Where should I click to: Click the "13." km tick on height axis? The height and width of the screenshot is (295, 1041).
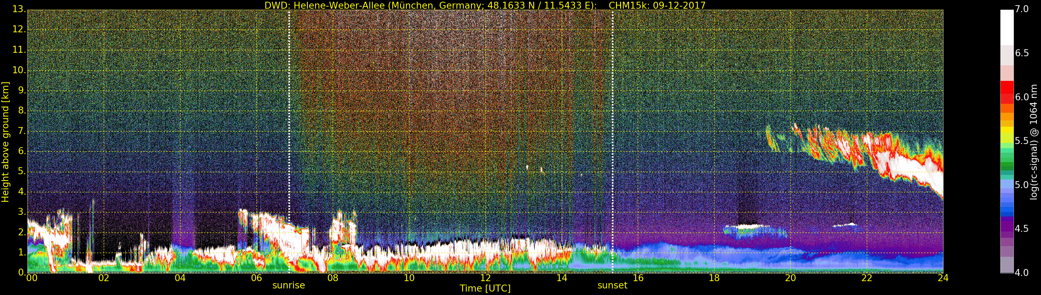19,9
